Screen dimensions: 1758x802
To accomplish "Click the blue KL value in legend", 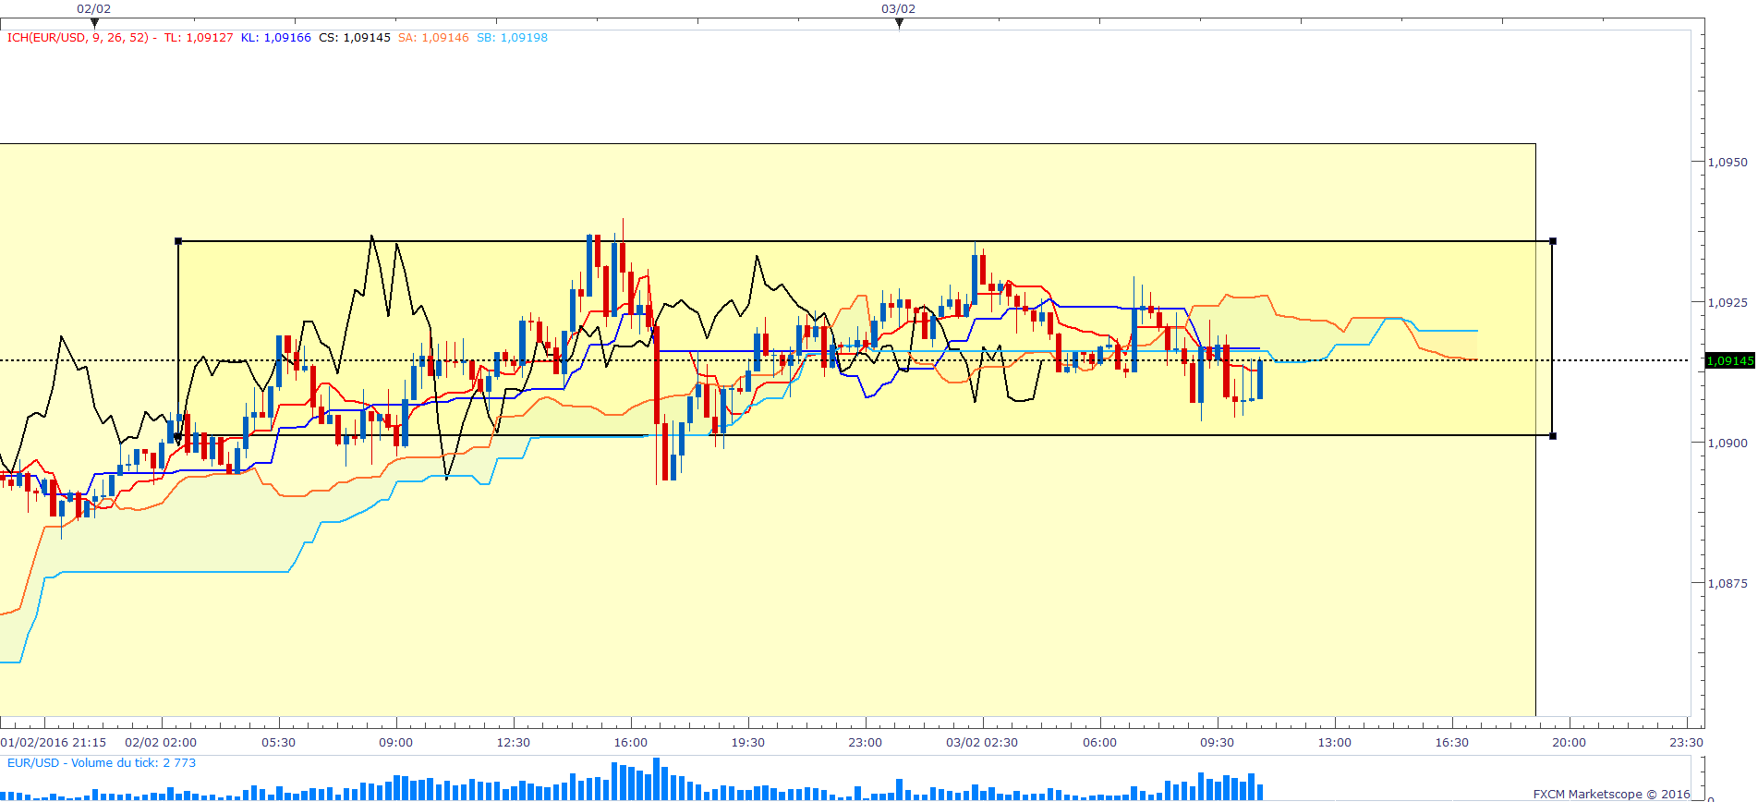I will pos(276,38).
